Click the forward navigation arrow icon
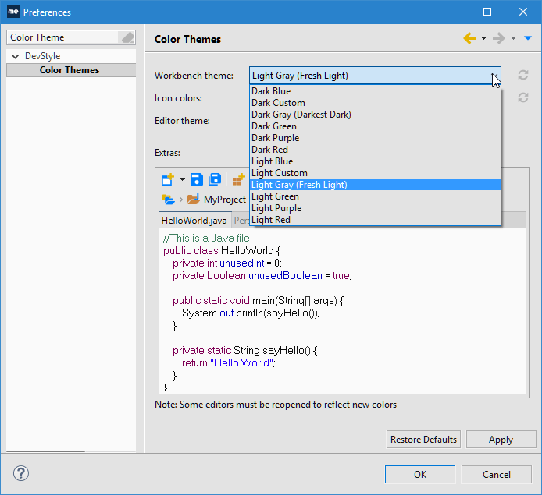The width and height of the screenshot is (542, 495). (499, 38)
